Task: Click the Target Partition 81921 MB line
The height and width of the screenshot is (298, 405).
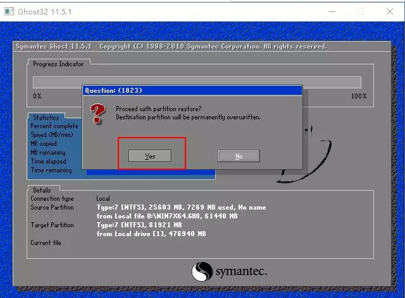Action: 139,225
